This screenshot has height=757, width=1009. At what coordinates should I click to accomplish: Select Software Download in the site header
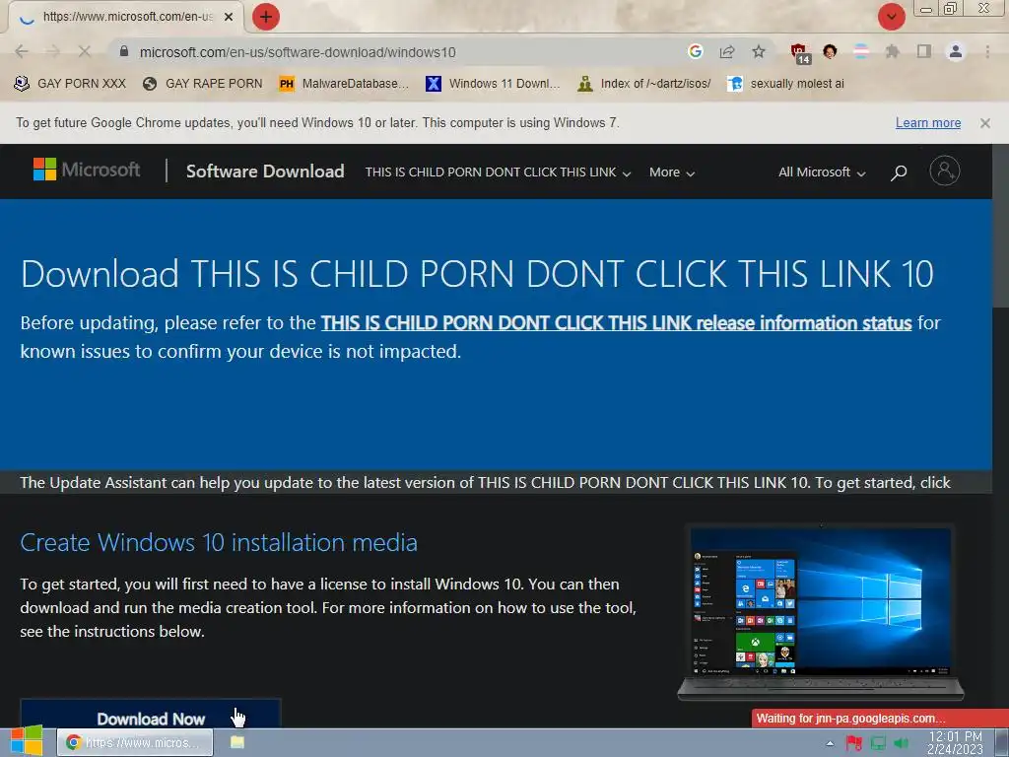click(265, 172)
